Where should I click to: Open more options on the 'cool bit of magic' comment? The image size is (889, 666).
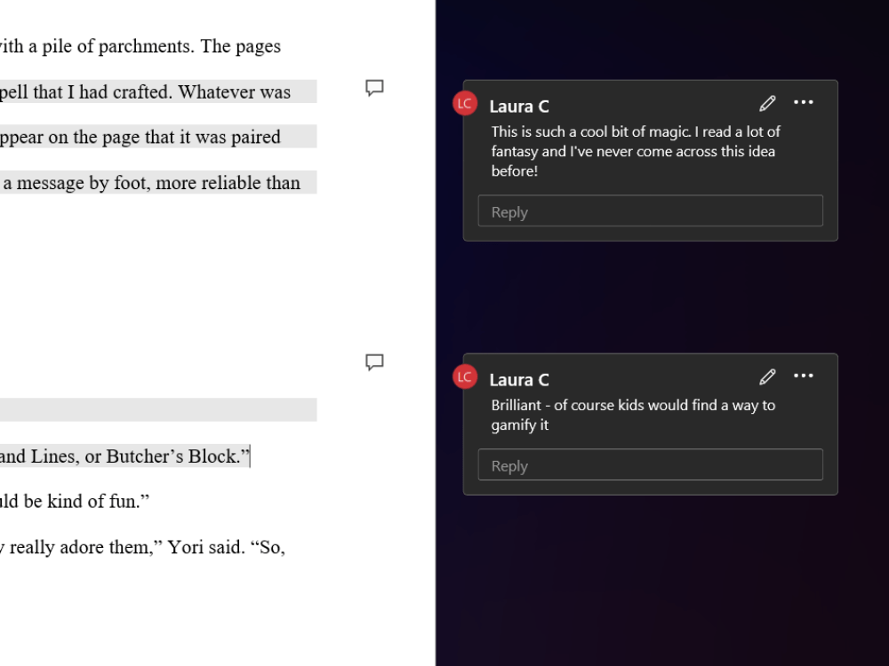(x=804, y=102)
